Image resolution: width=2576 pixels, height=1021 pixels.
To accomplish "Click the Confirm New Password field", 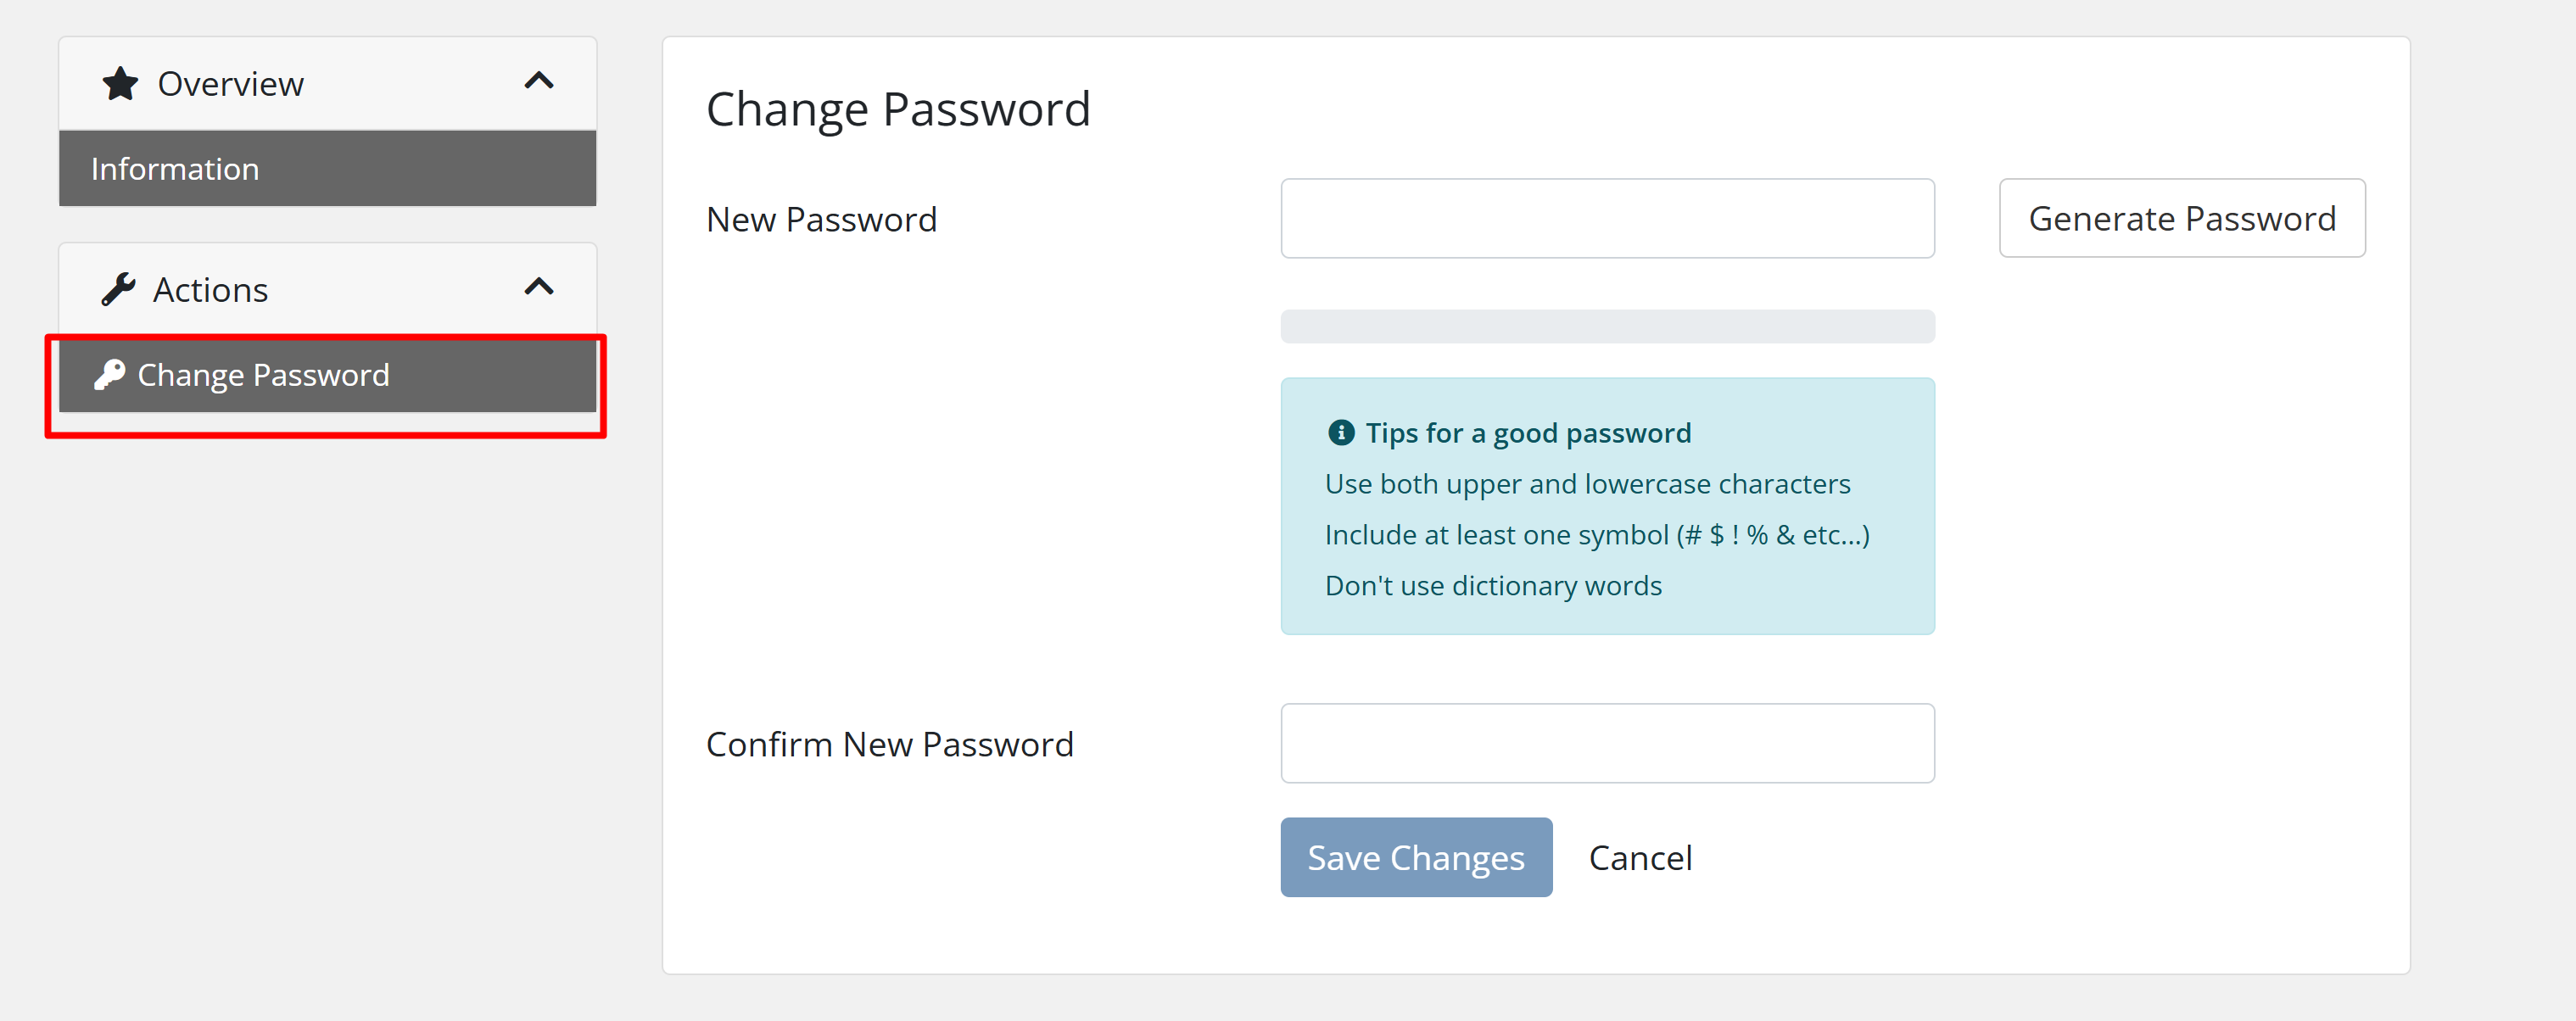I will (1606, 743).
